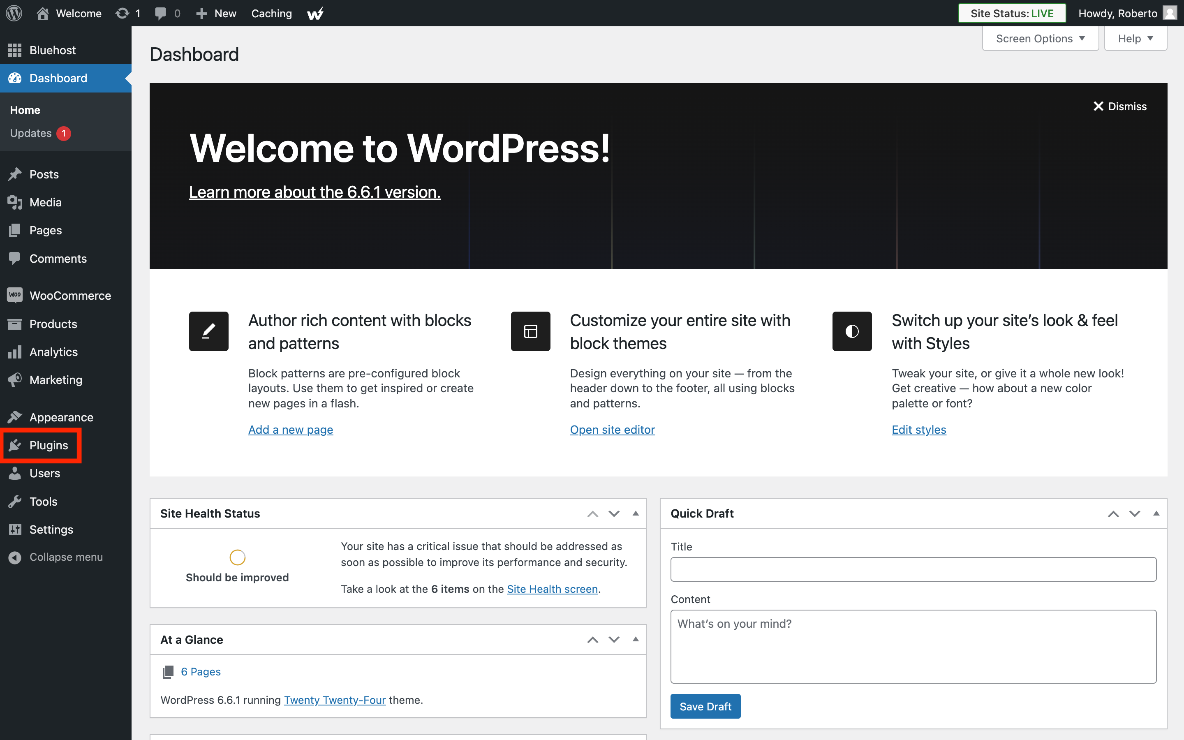The image size is (1184, 740).
Task: Click the WooCommerce Woo icon
Action: click(15, 295)
